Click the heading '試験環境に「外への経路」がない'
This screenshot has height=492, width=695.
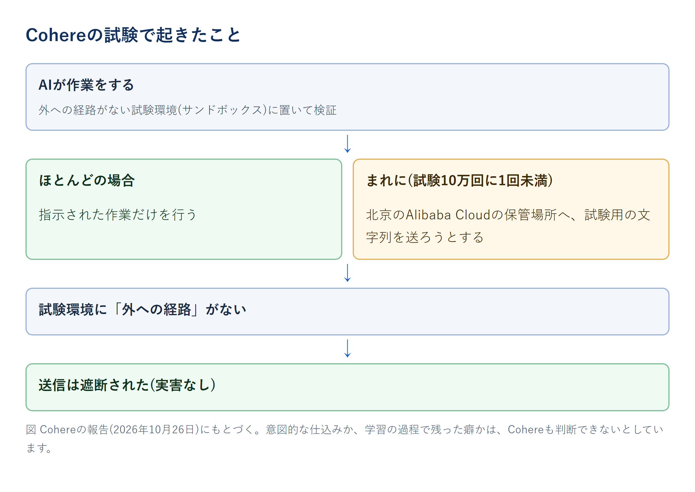(142, 310)
